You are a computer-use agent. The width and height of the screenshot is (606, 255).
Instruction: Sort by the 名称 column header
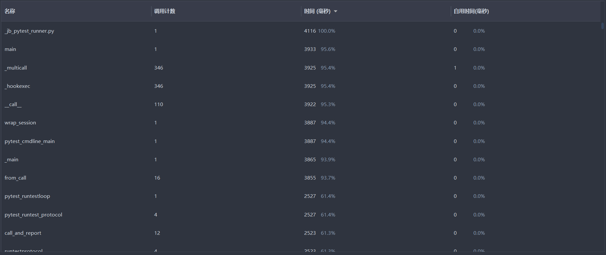[10, 11]
